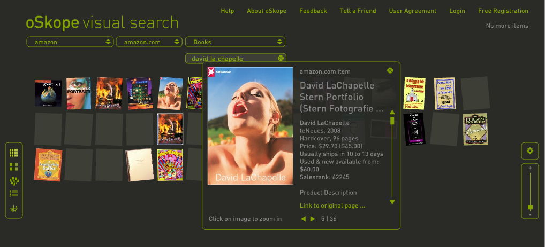This screenshot has width=545, height=247.
Task: Follow Link to original page
Action: tap(332, 205)
